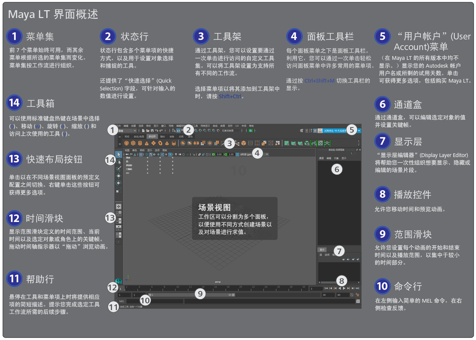
Task: Float the Channel Box/Layer Editor panel
Action: point(357,150)
